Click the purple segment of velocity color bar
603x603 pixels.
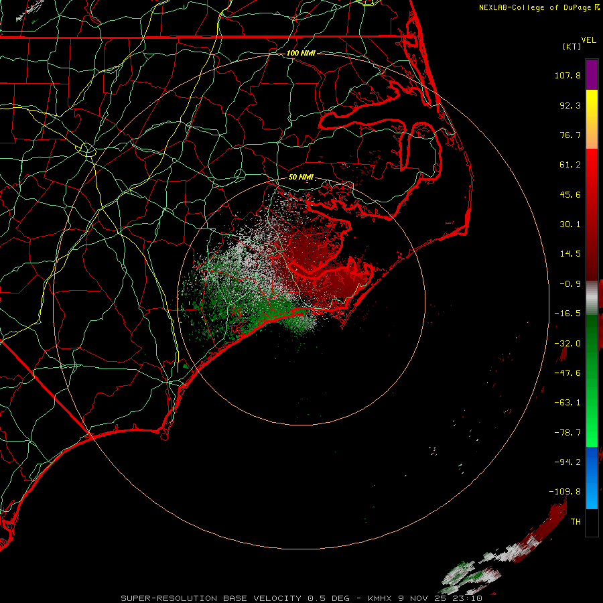coord(592,74)
